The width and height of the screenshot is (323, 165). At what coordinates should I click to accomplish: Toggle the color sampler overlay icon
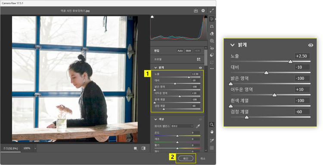click(211, 140)
